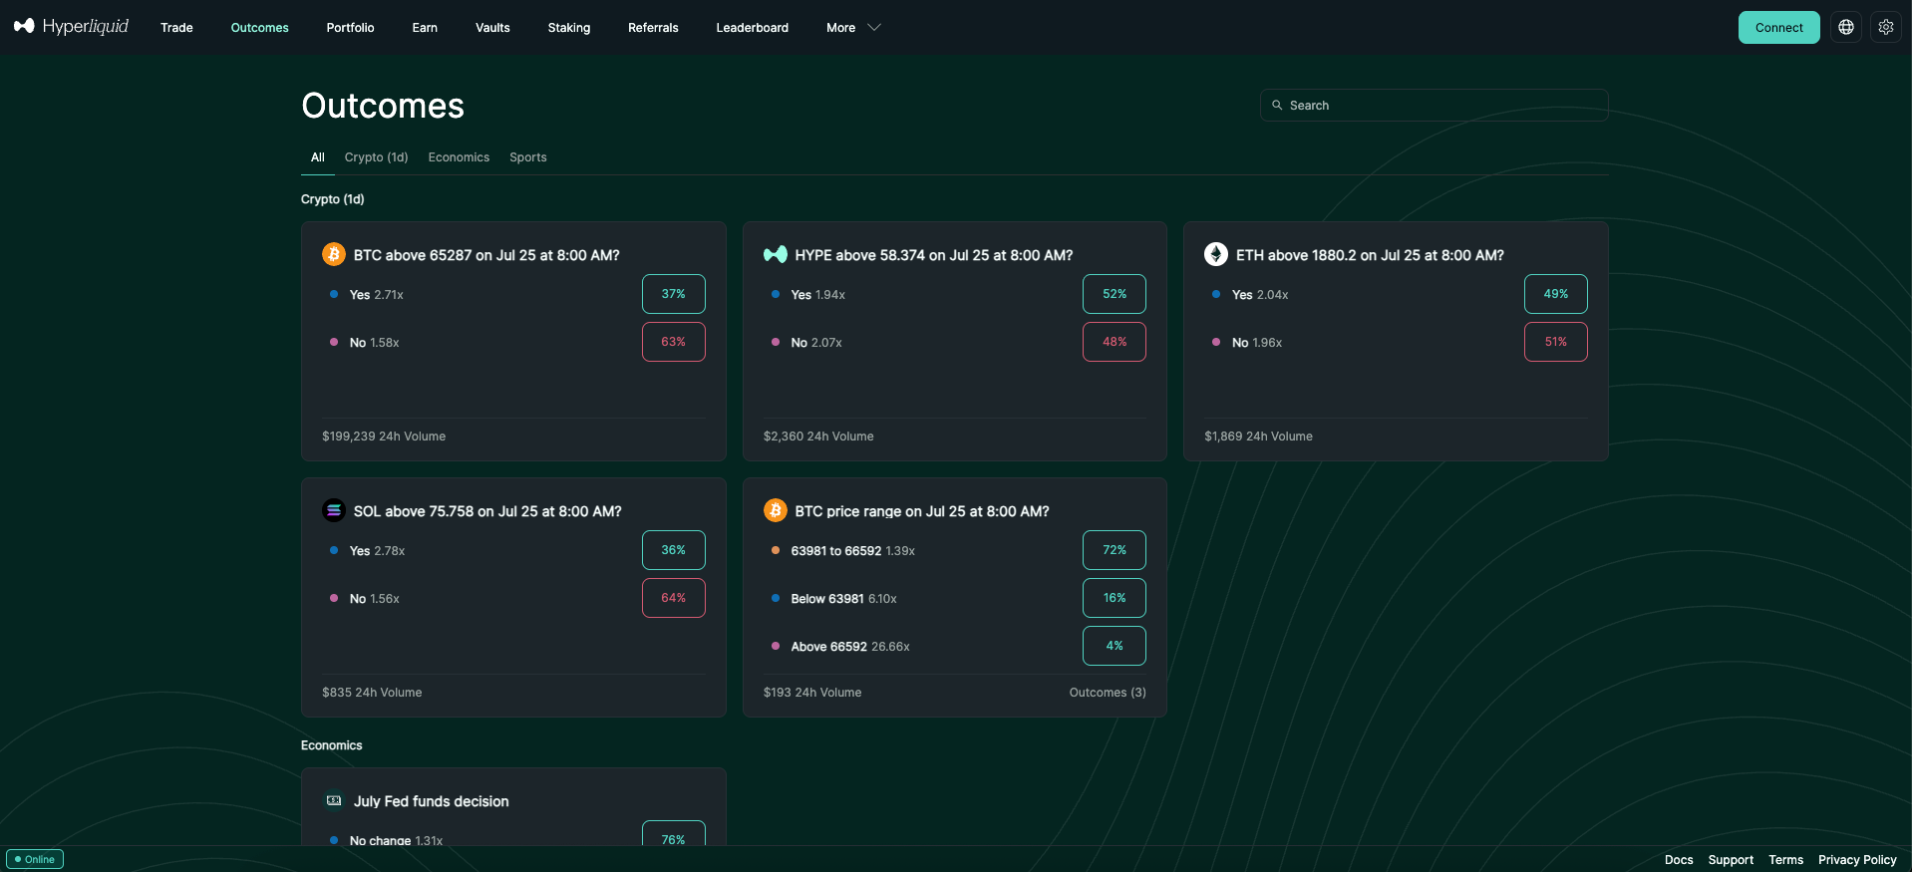The image size is (1912, 872).
Task: Click the Solana icon on SOL card
Action: pos(334,510)
